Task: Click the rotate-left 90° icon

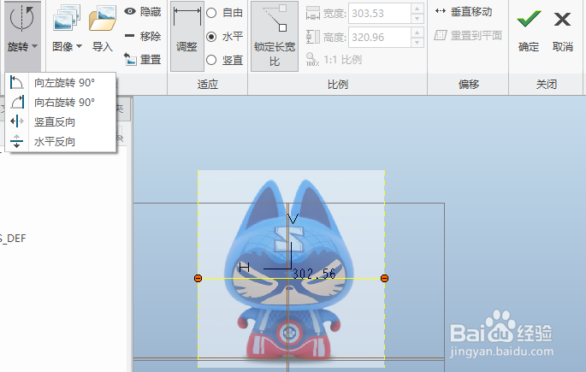Action: point(16,83)
